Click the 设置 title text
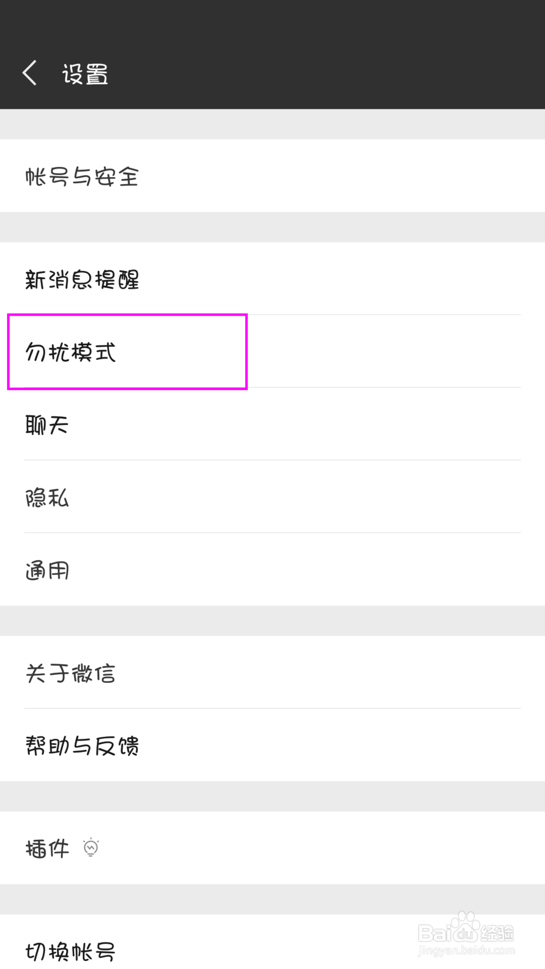545x969 pixels. (x=84, y=74)
